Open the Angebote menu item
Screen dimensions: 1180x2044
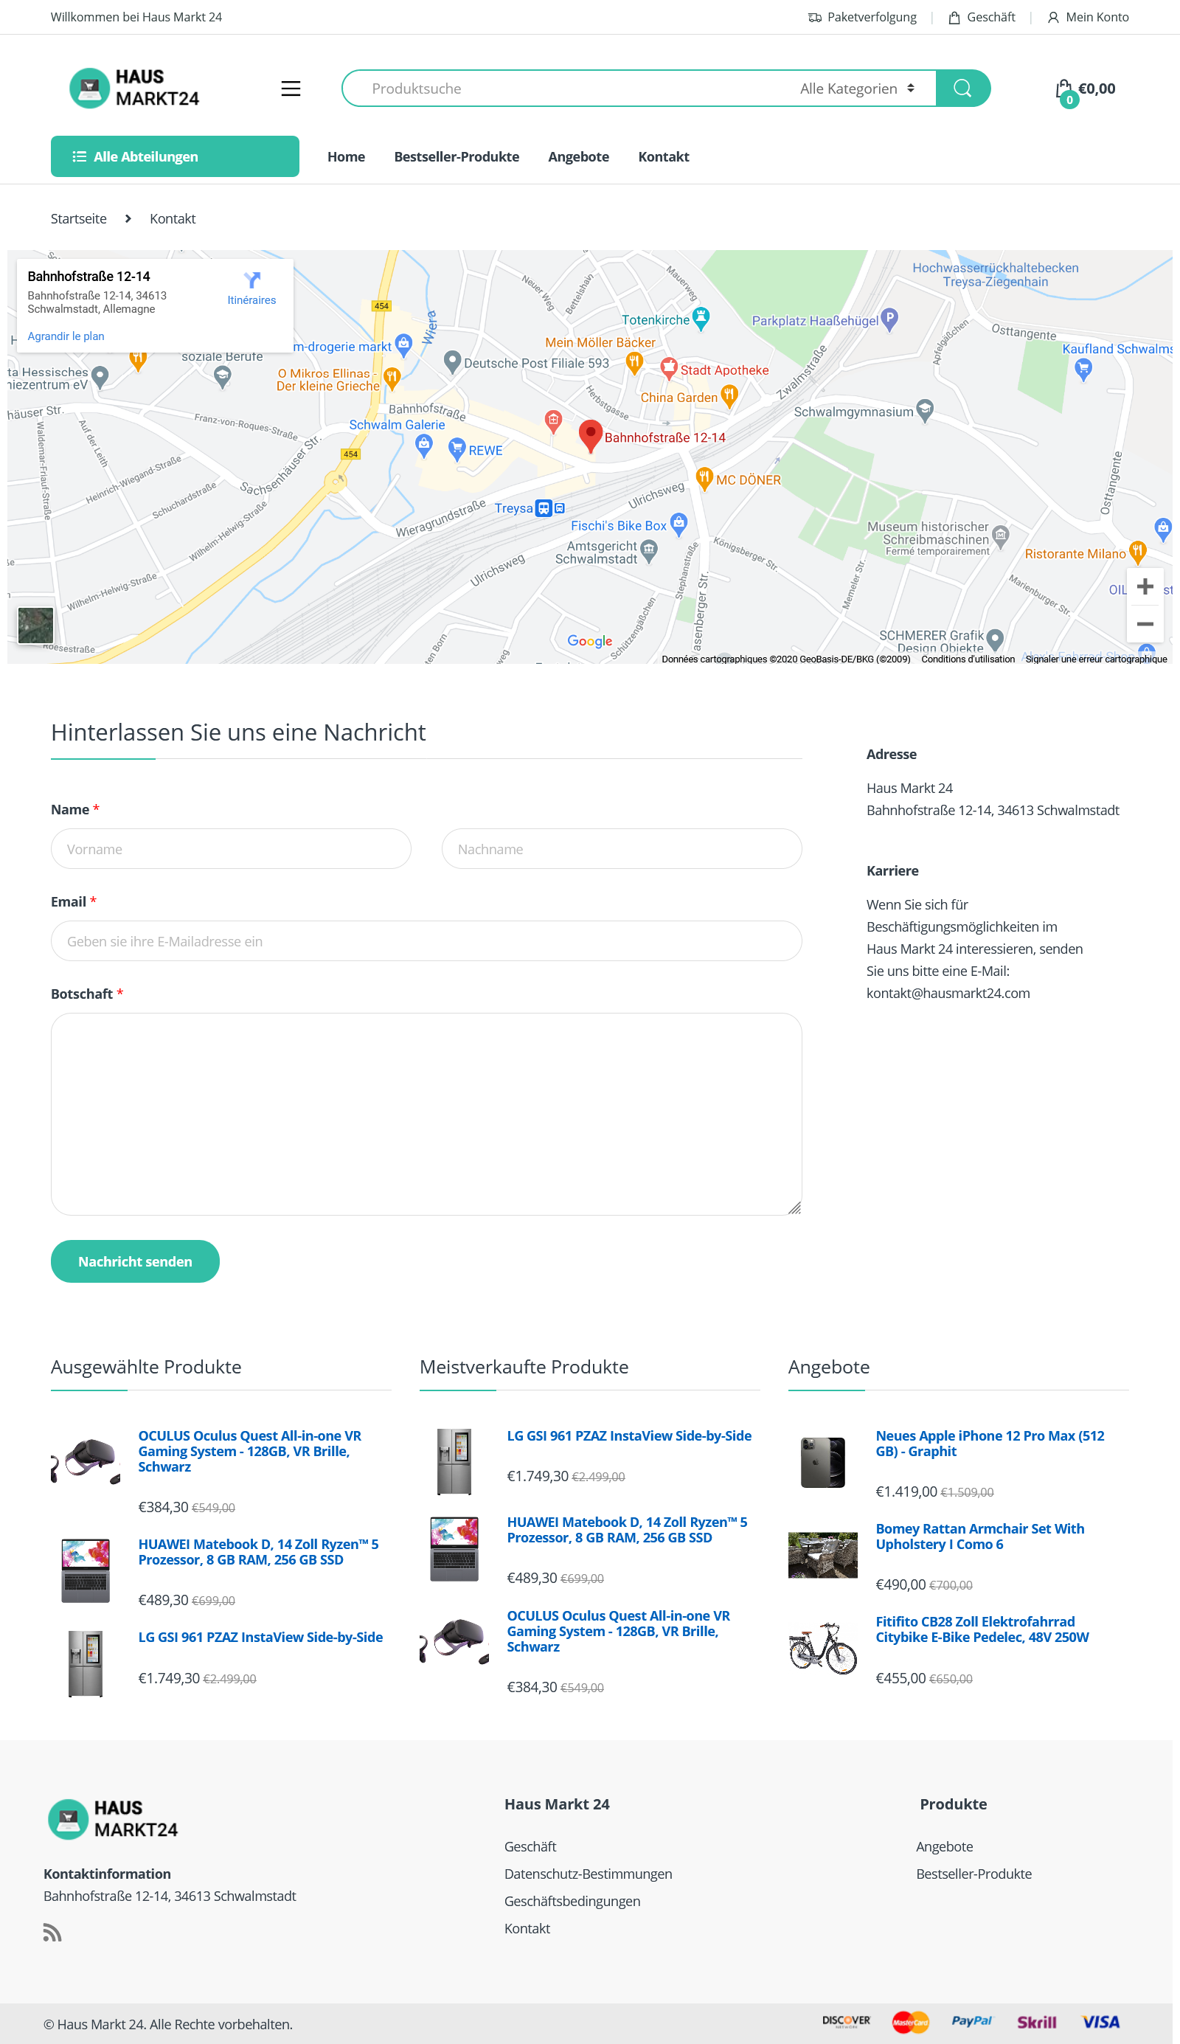coord(579,156)
